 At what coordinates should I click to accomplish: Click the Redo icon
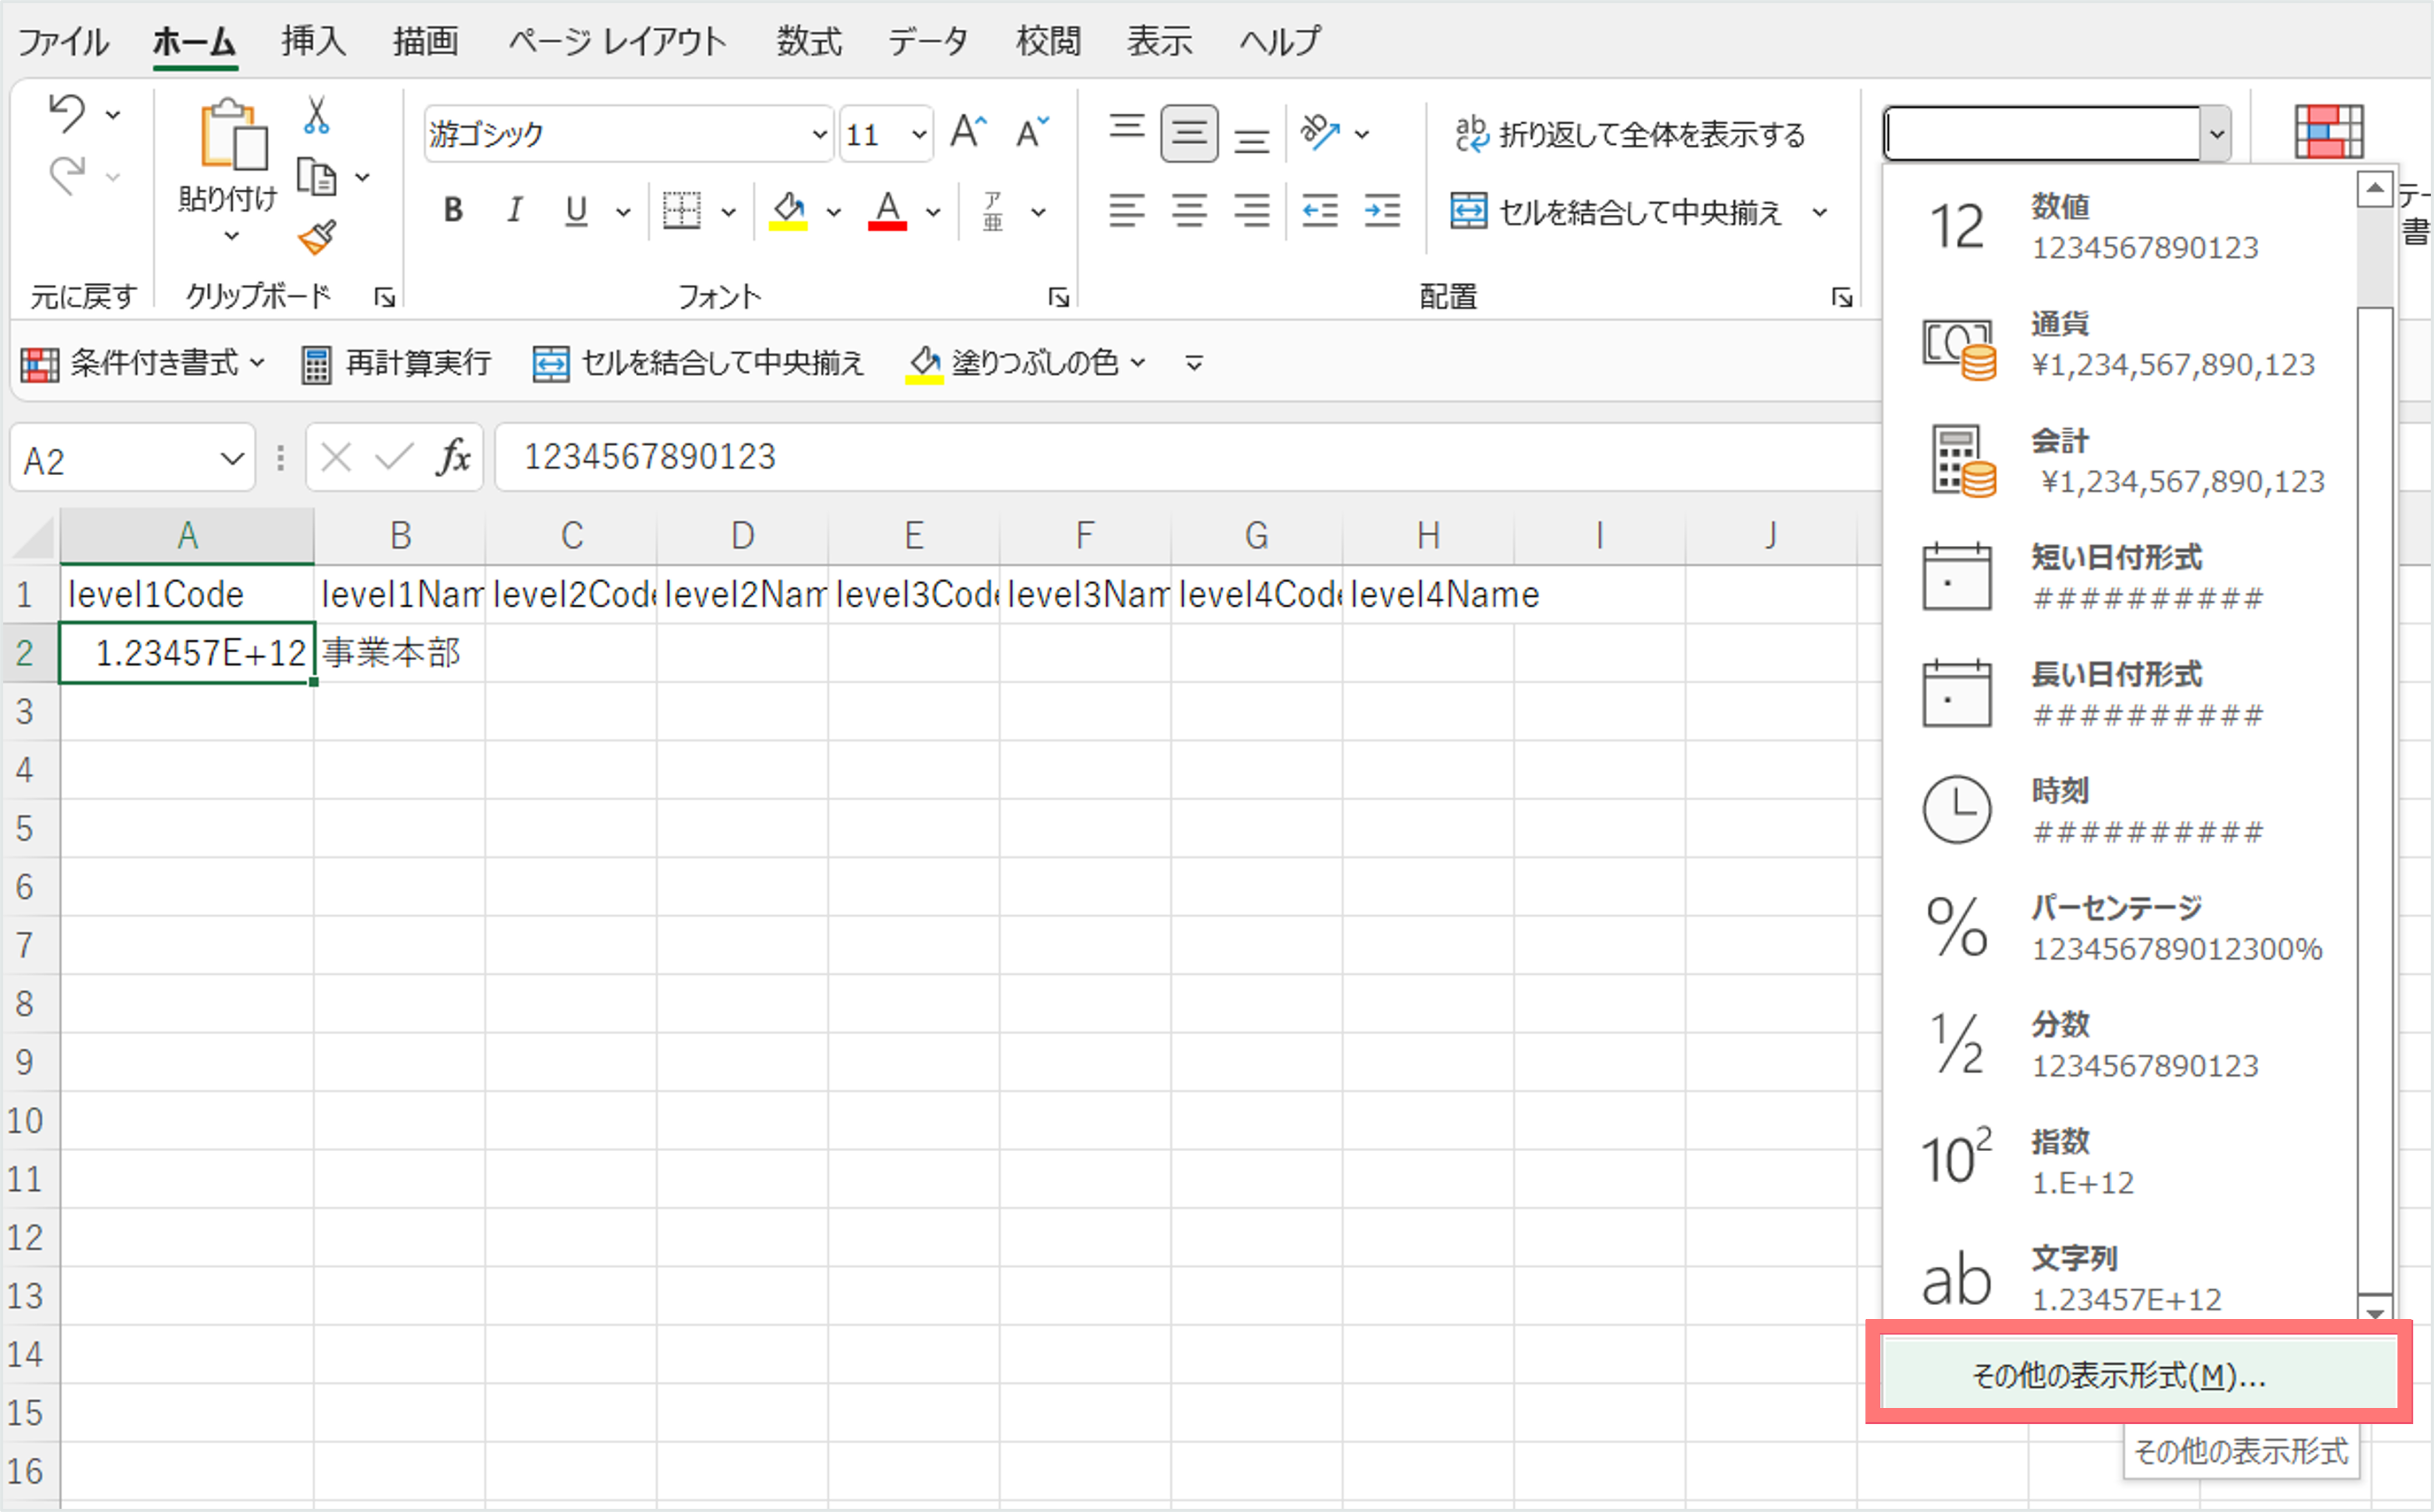(67, 176)
